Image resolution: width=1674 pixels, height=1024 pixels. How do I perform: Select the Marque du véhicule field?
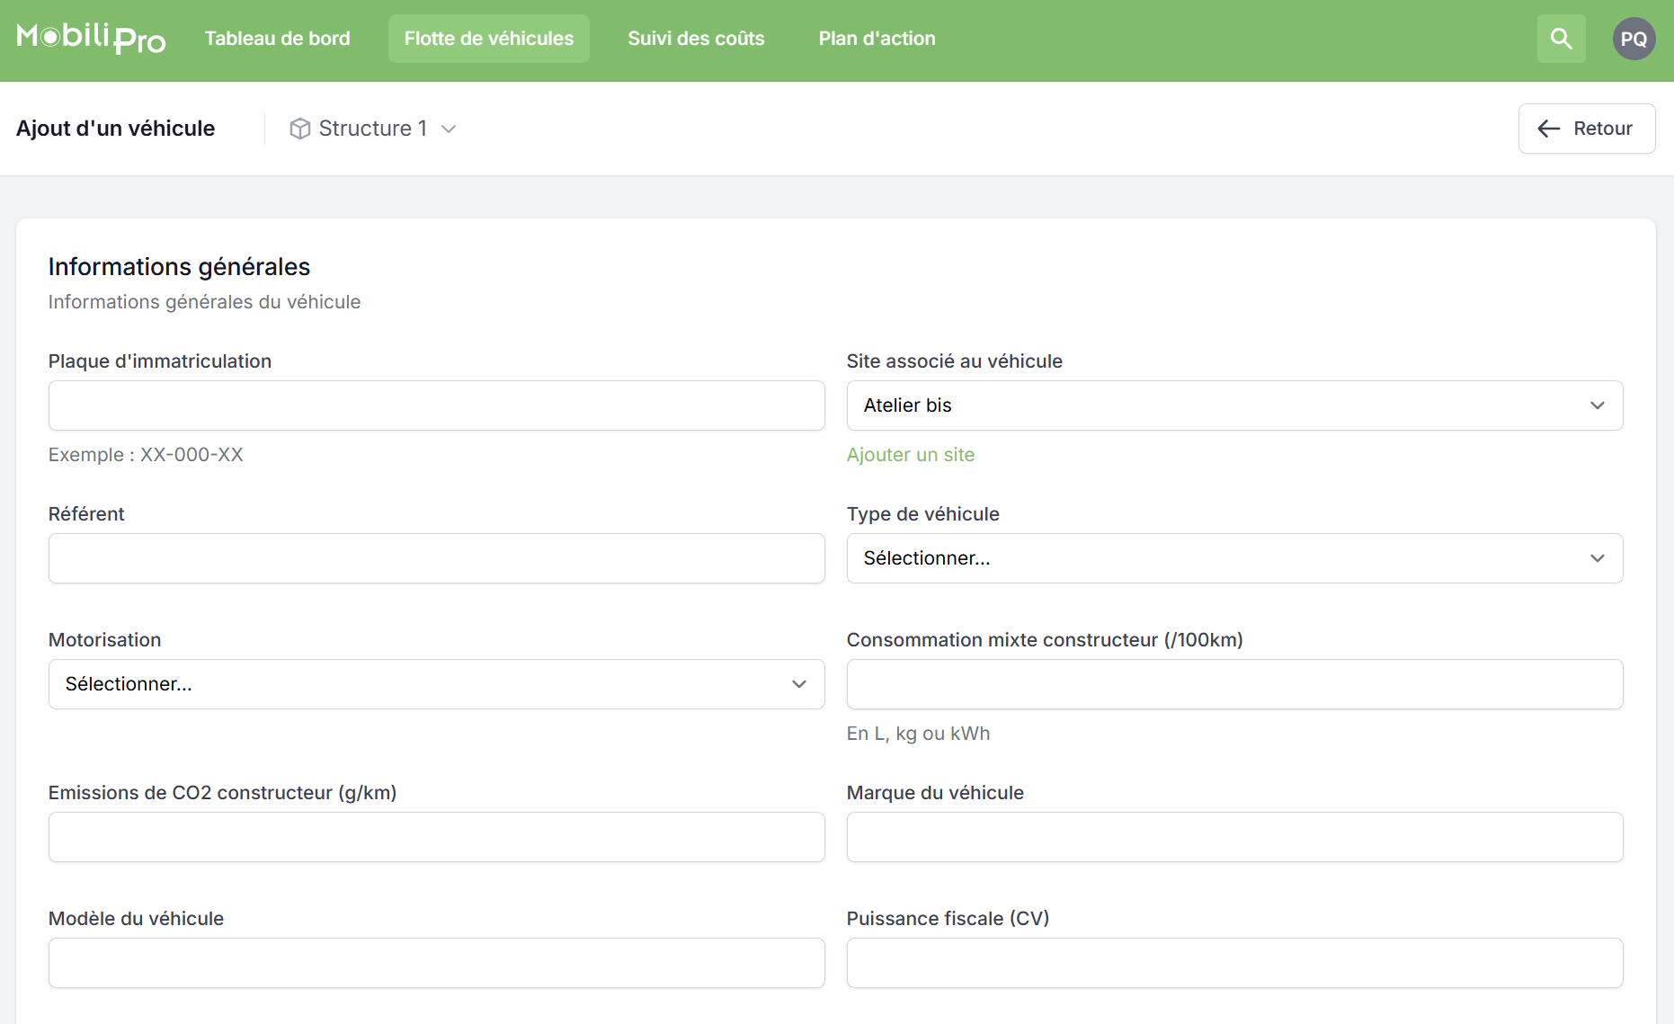(x=1233, y=837)
